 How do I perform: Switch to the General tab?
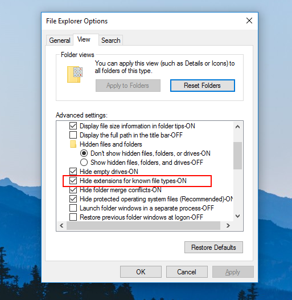coord(60,40)
